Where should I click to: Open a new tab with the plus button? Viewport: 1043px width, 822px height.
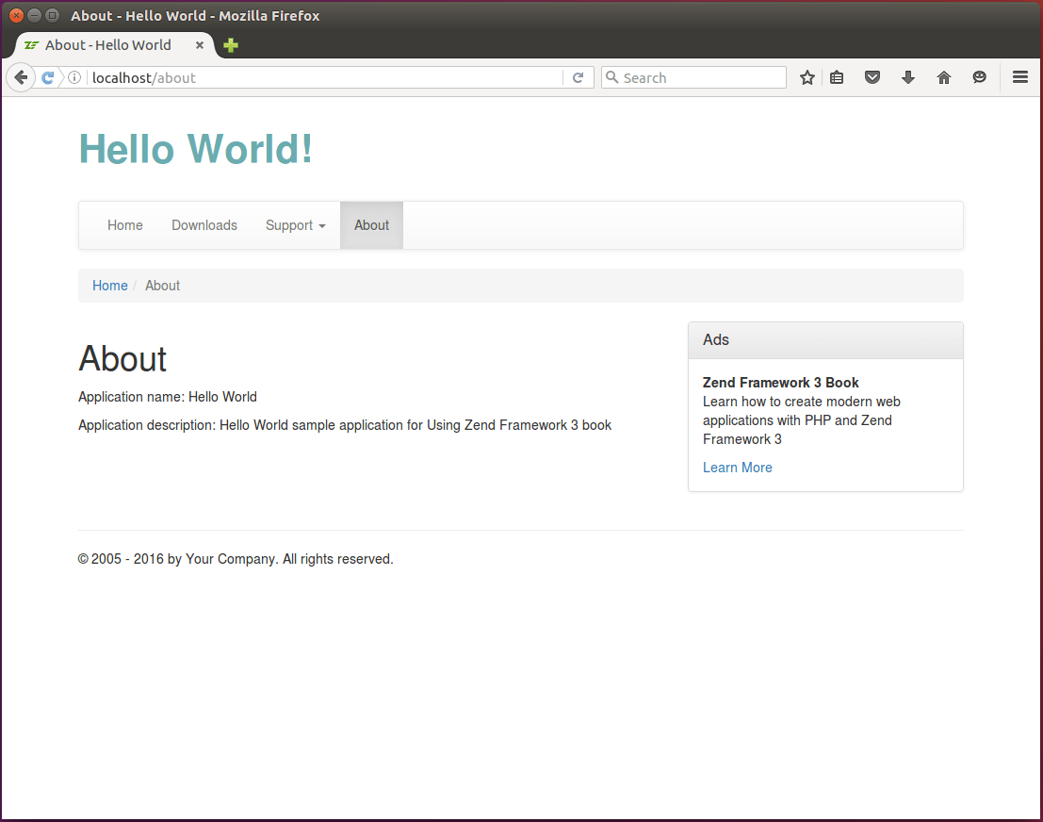click(230, 44)
